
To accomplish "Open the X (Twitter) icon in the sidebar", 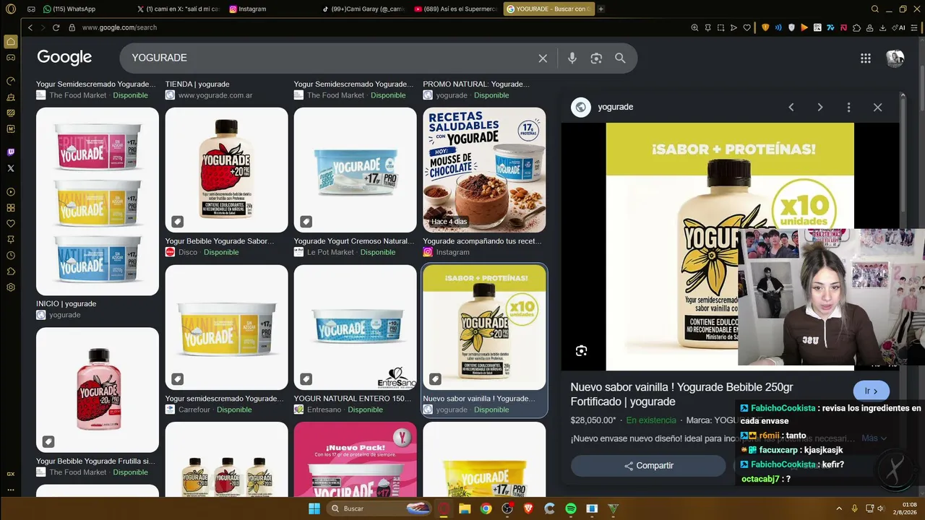I will click(11, 168).
